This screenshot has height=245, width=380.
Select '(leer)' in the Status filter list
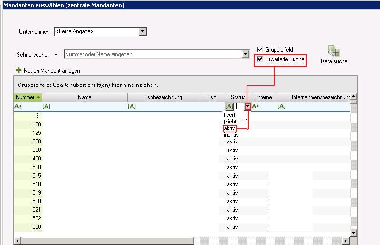click(229, 115)
